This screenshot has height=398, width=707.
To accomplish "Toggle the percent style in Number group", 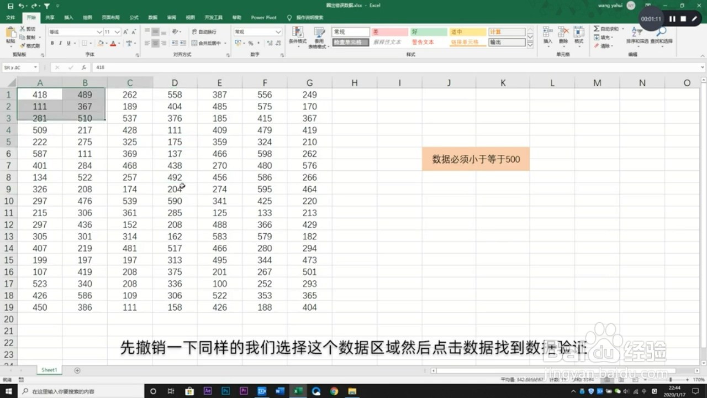I will [x=251, y=43].
